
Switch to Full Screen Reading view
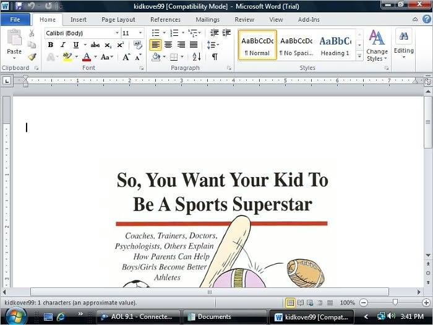tap(300, 303)
